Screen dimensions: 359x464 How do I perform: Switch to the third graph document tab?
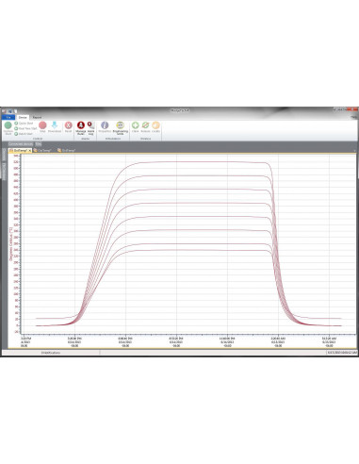point(67,151)
